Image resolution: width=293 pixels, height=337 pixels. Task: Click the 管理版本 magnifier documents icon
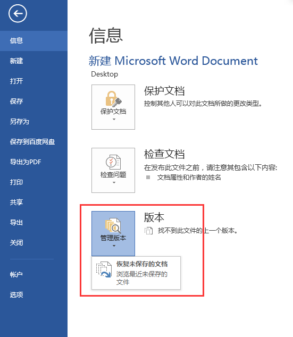[x=113, y=225]
